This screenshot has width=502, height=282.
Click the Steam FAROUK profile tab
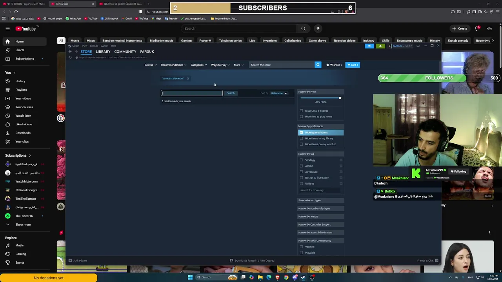[x=147, y=52]
